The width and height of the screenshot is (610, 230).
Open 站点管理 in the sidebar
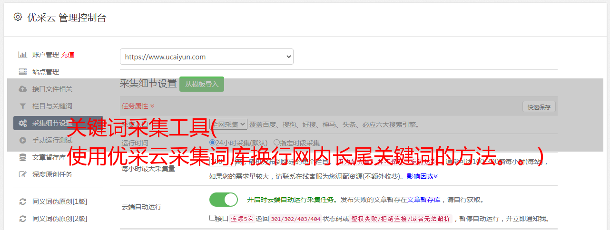point(46,72)
